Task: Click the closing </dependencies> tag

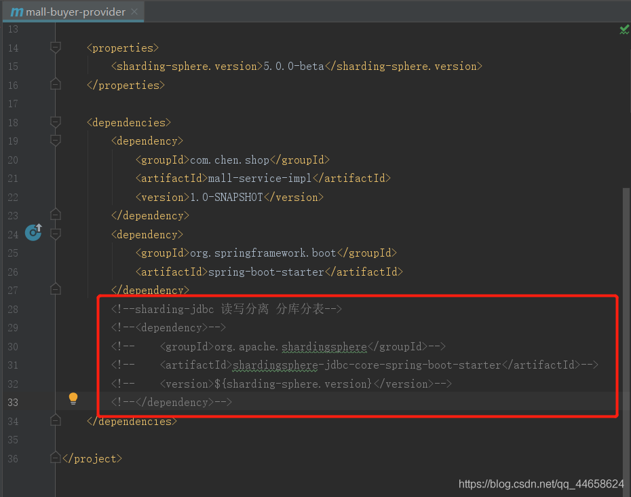Action: 132,421
